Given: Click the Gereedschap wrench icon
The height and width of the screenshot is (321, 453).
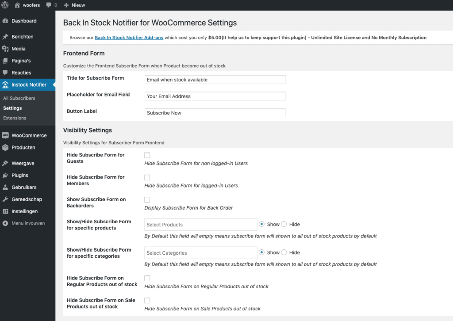Looking at the screenshot, I should [5, 199].
